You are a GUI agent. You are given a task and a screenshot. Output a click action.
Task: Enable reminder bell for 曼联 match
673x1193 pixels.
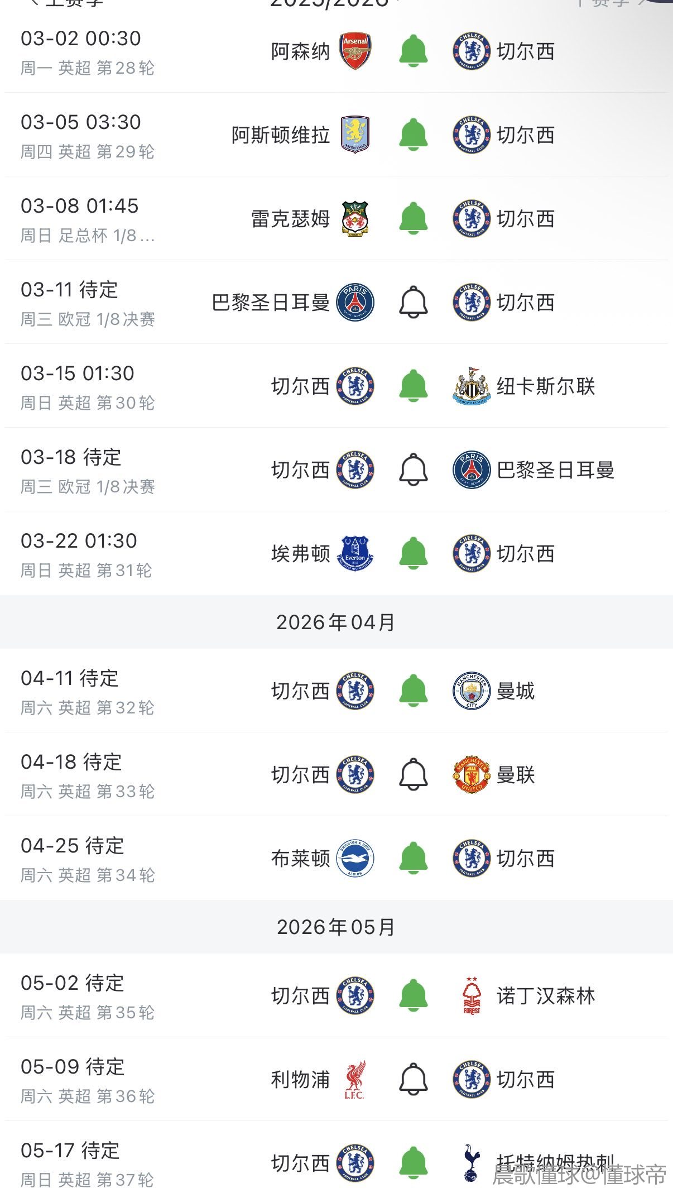point(414,774)
